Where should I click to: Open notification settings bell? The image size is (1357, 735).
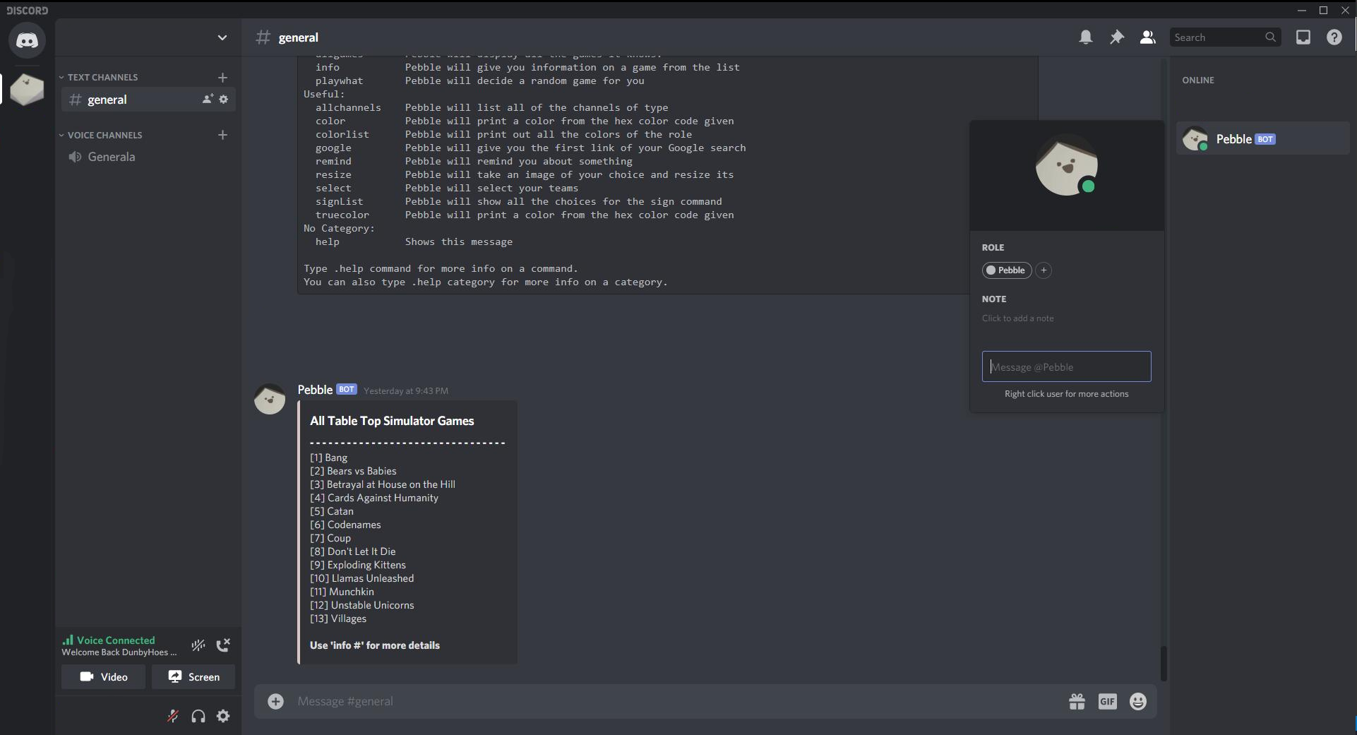tap(1086, 37)
